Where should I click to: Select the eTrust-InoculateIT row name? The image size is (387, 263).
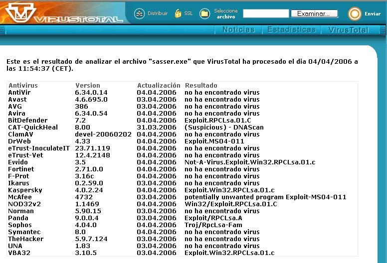pyautogui.click(x=39, y=148)
